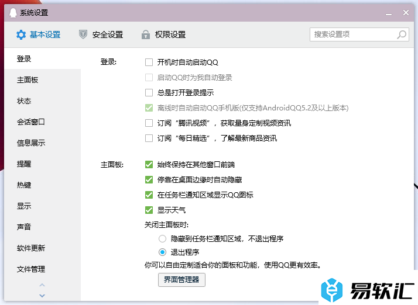Uncheck 在任务栏通知区域显示QQ图标
Screen dimensions: 418x305
[149, 195]
